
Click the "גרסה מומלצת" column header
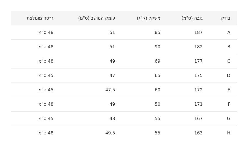[40, 18]
